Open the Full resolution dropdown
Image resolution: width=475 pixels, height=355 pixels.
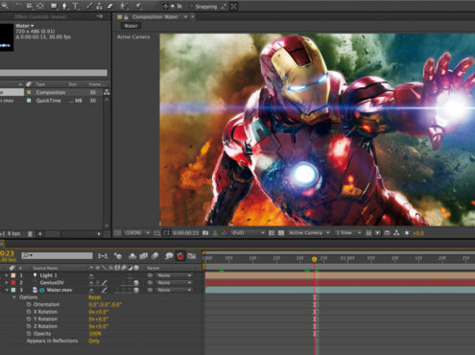coord(249,233)
